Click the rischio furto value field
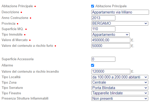This screenshot has height=103, width=150. (111, 46)
